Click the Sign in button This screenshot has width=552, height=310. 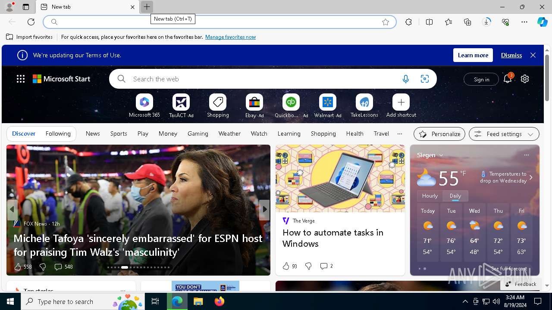(481, 79)
